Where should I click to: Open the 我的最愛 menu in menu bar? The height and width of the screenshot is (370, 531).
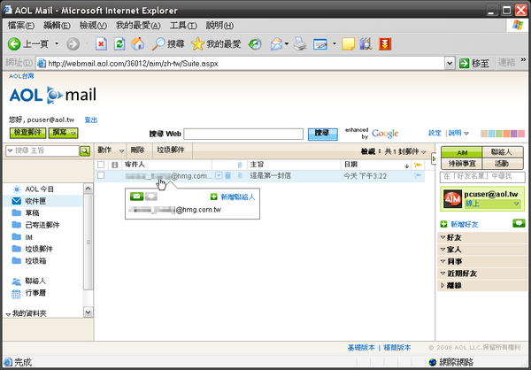138,26
